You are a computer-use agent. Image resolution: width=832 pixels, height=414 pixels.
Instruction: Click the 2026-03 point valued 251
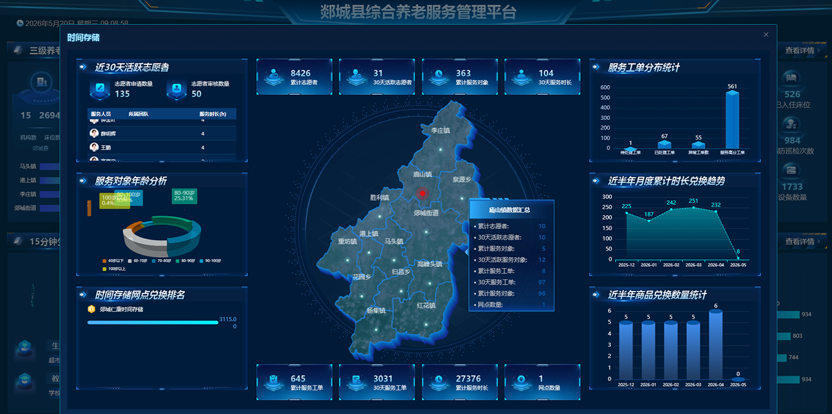point(694,207)
